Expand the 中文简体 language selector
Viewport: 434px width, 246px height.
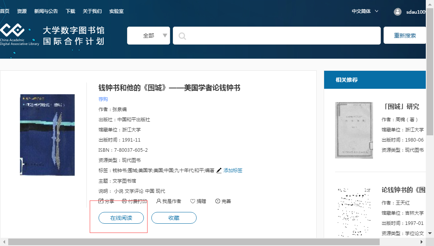[365, 11]
